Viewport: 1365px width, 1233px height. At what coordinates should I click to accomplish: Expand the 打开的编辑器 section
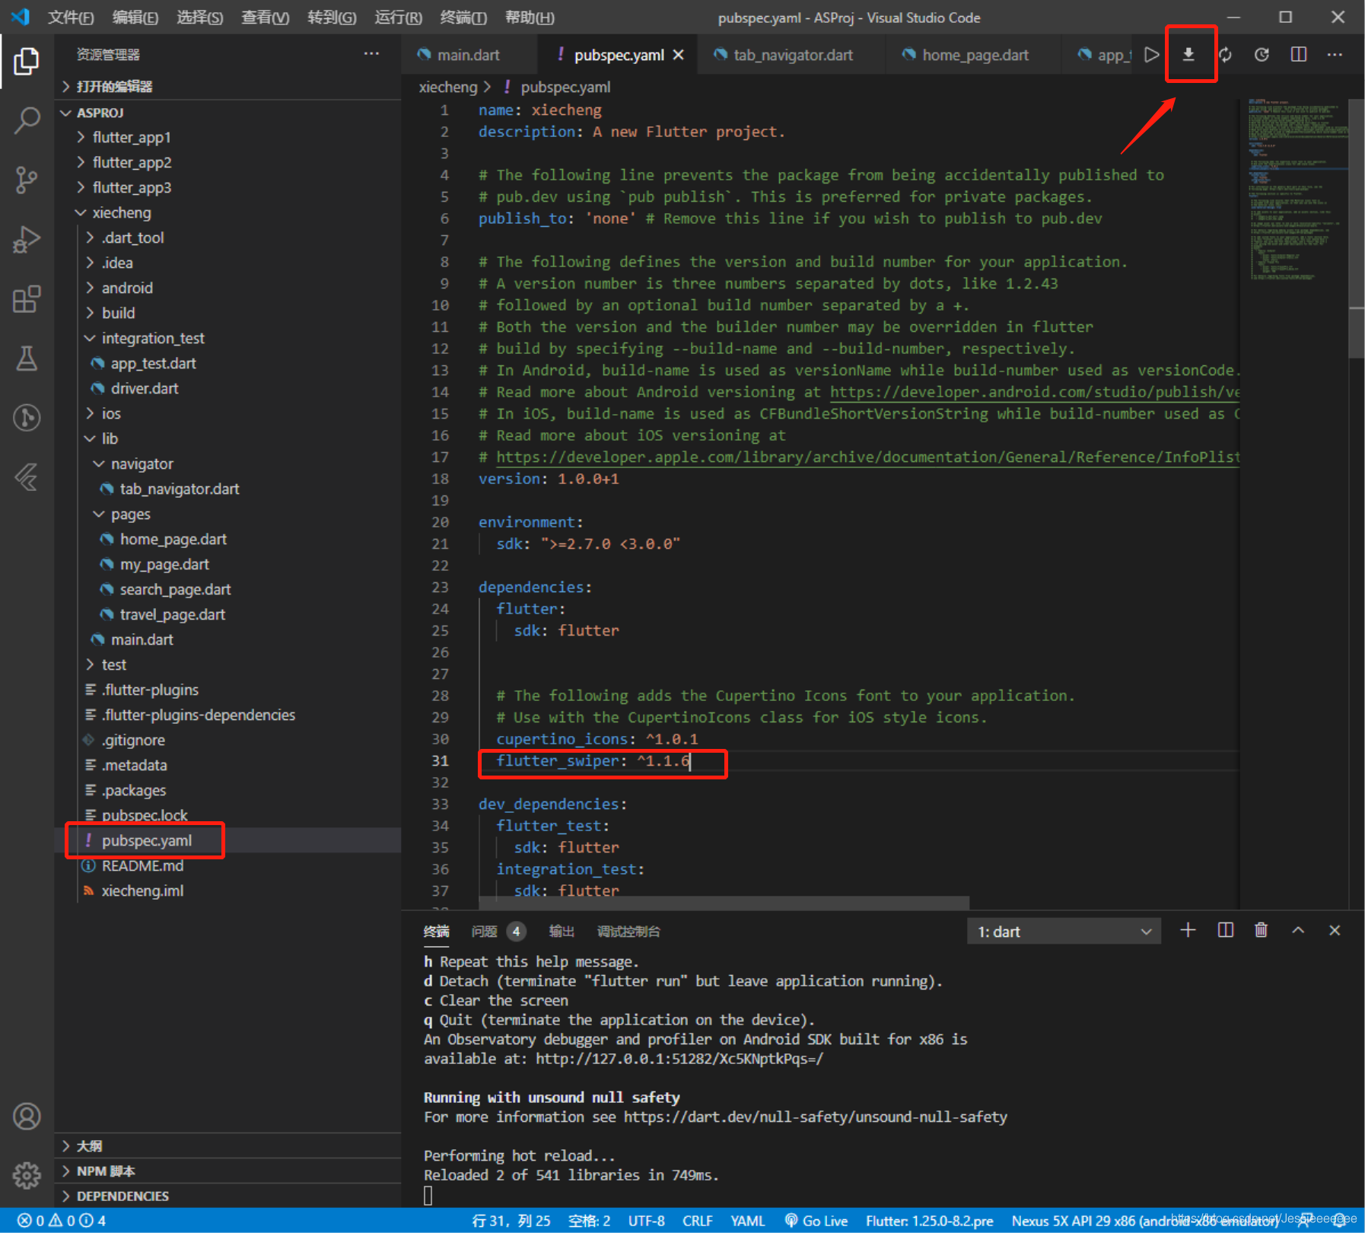pyautogui.click(x=114, y=86)
